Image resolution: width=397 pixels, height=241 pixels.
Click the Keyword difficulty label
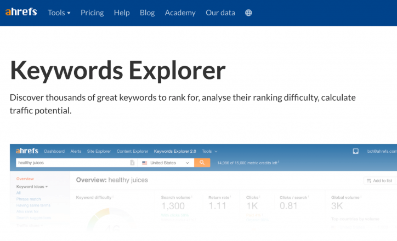94,198
